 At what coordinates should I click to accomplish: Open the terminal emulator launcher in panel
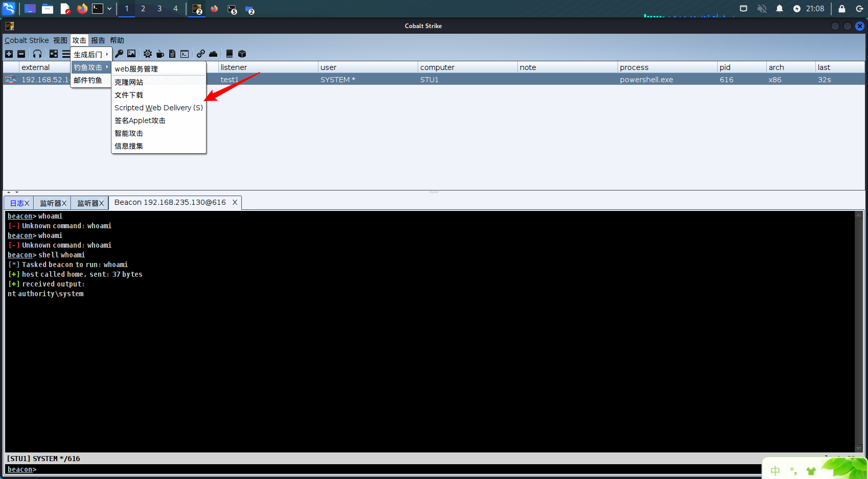[x=98, y=9]
